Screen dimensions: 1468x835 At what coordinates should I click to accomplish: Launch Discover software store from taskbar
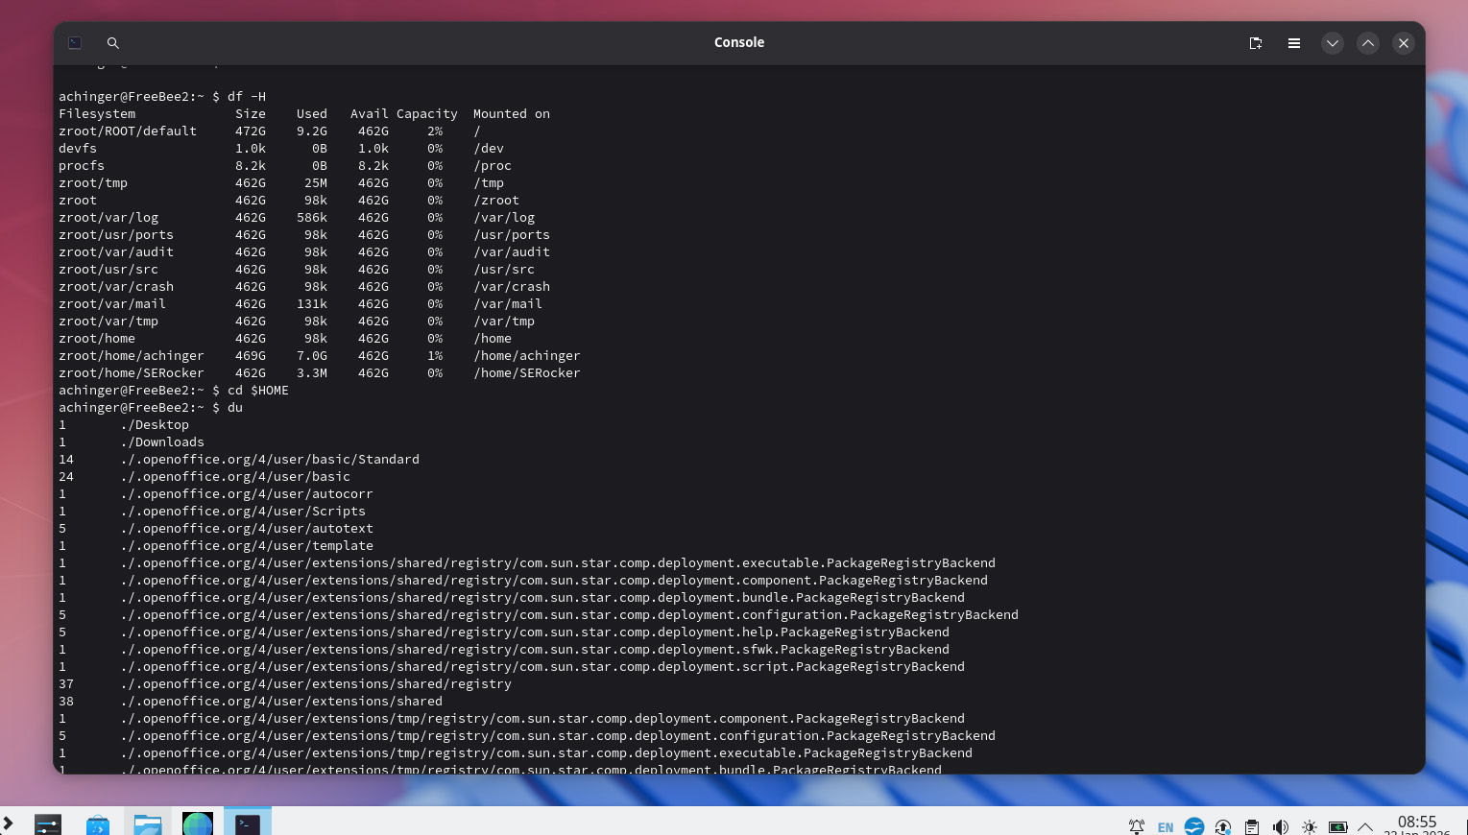click(98, 823)
